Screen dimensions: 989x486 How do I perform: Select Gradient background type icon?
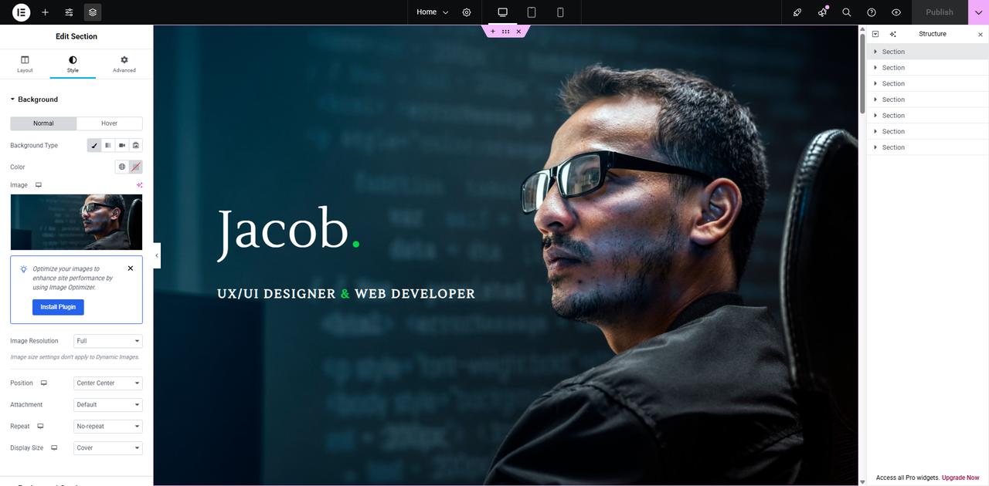coord(108,145)
